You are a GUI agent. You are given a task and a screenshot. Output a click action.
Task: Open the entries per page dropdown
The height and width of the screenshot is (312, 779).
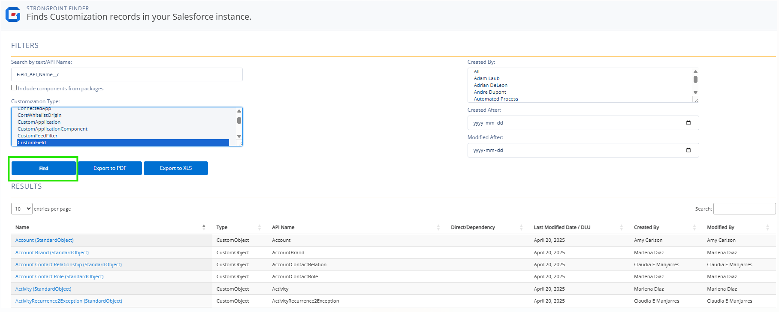click(x=22, y=209)
